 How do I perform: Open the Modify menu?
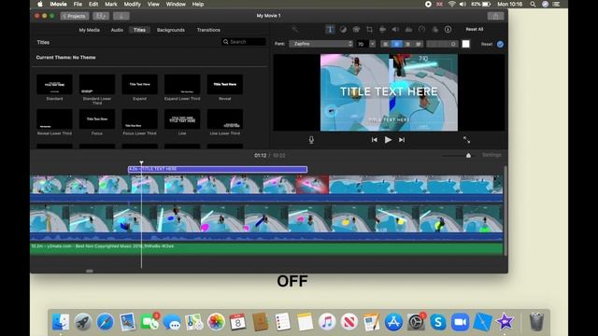133,4
